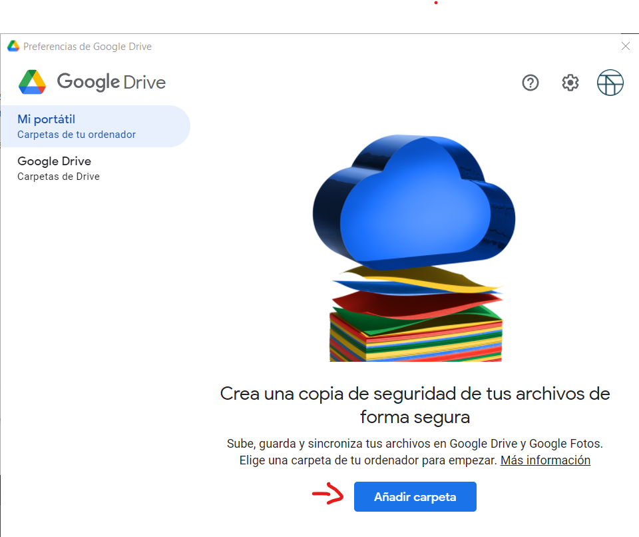Click the 'Preferencias de Google Drive' title text
The image size is (639, 537).
coord(88,47)
